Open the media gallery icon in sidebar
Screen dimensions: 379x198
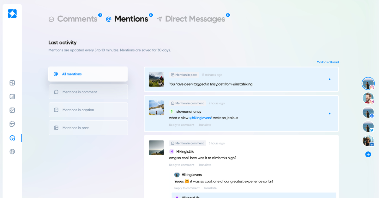[x=12, y=110]
